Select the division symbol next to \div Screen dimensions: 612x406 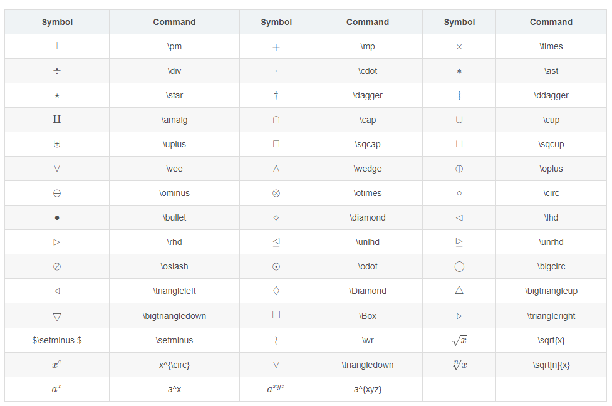57,71
